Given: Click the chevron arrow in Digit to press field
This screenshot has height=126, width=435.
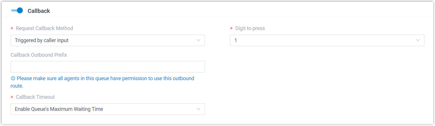Looking at the screenshot, I should click(418, 40).
